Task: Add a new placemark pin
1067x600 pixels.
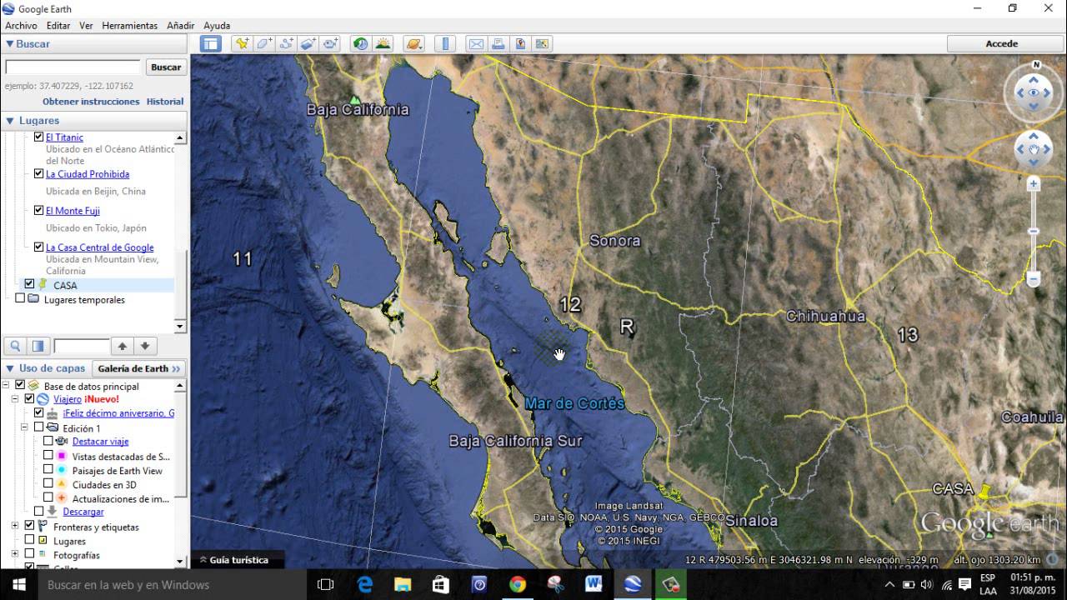Action: point(243,43)
